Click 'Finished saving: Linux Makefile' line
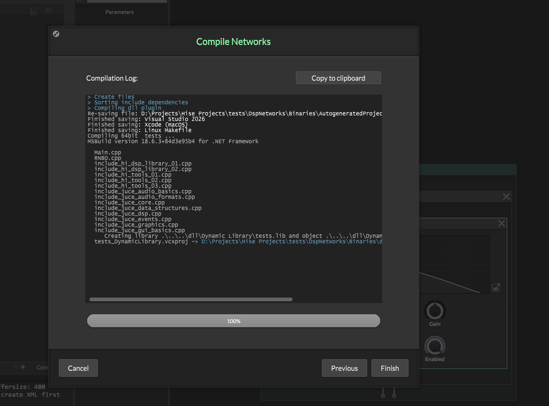The height and width of the screenshot is (406, 549). (x=140, y=130)
